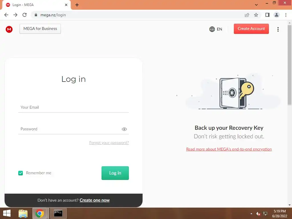Reload the page with the refresh icon
Viewport: 292px width, 219px height.
tap(25, 15)
